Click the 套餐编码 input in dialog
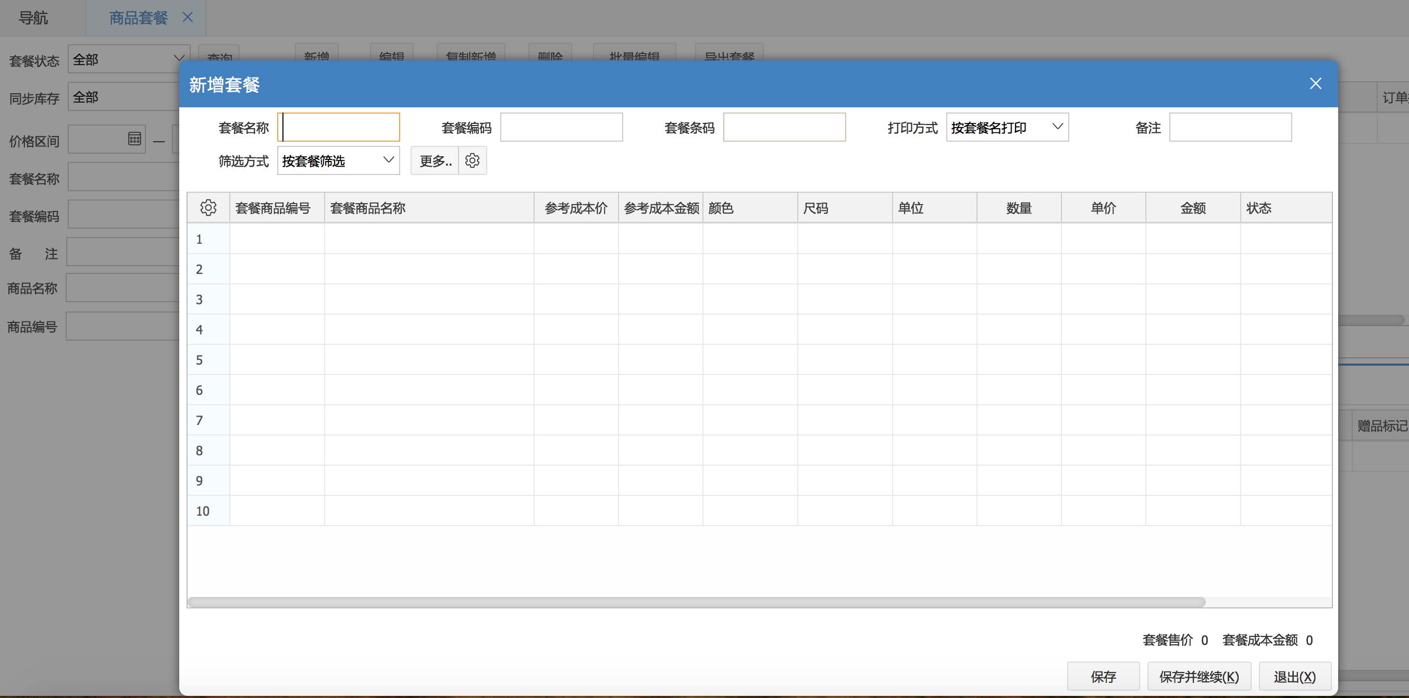This screenshot has width=1409, height=698. coord(561,127)
